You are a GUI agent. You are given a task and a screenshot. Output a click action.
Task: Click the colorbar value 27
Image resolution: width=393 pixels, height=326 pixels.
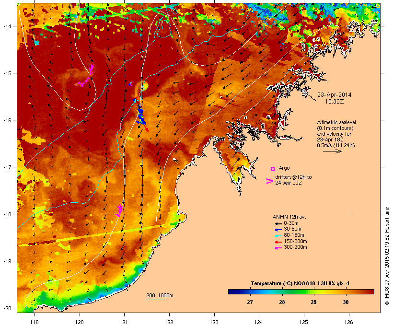[x=250, y=302]
